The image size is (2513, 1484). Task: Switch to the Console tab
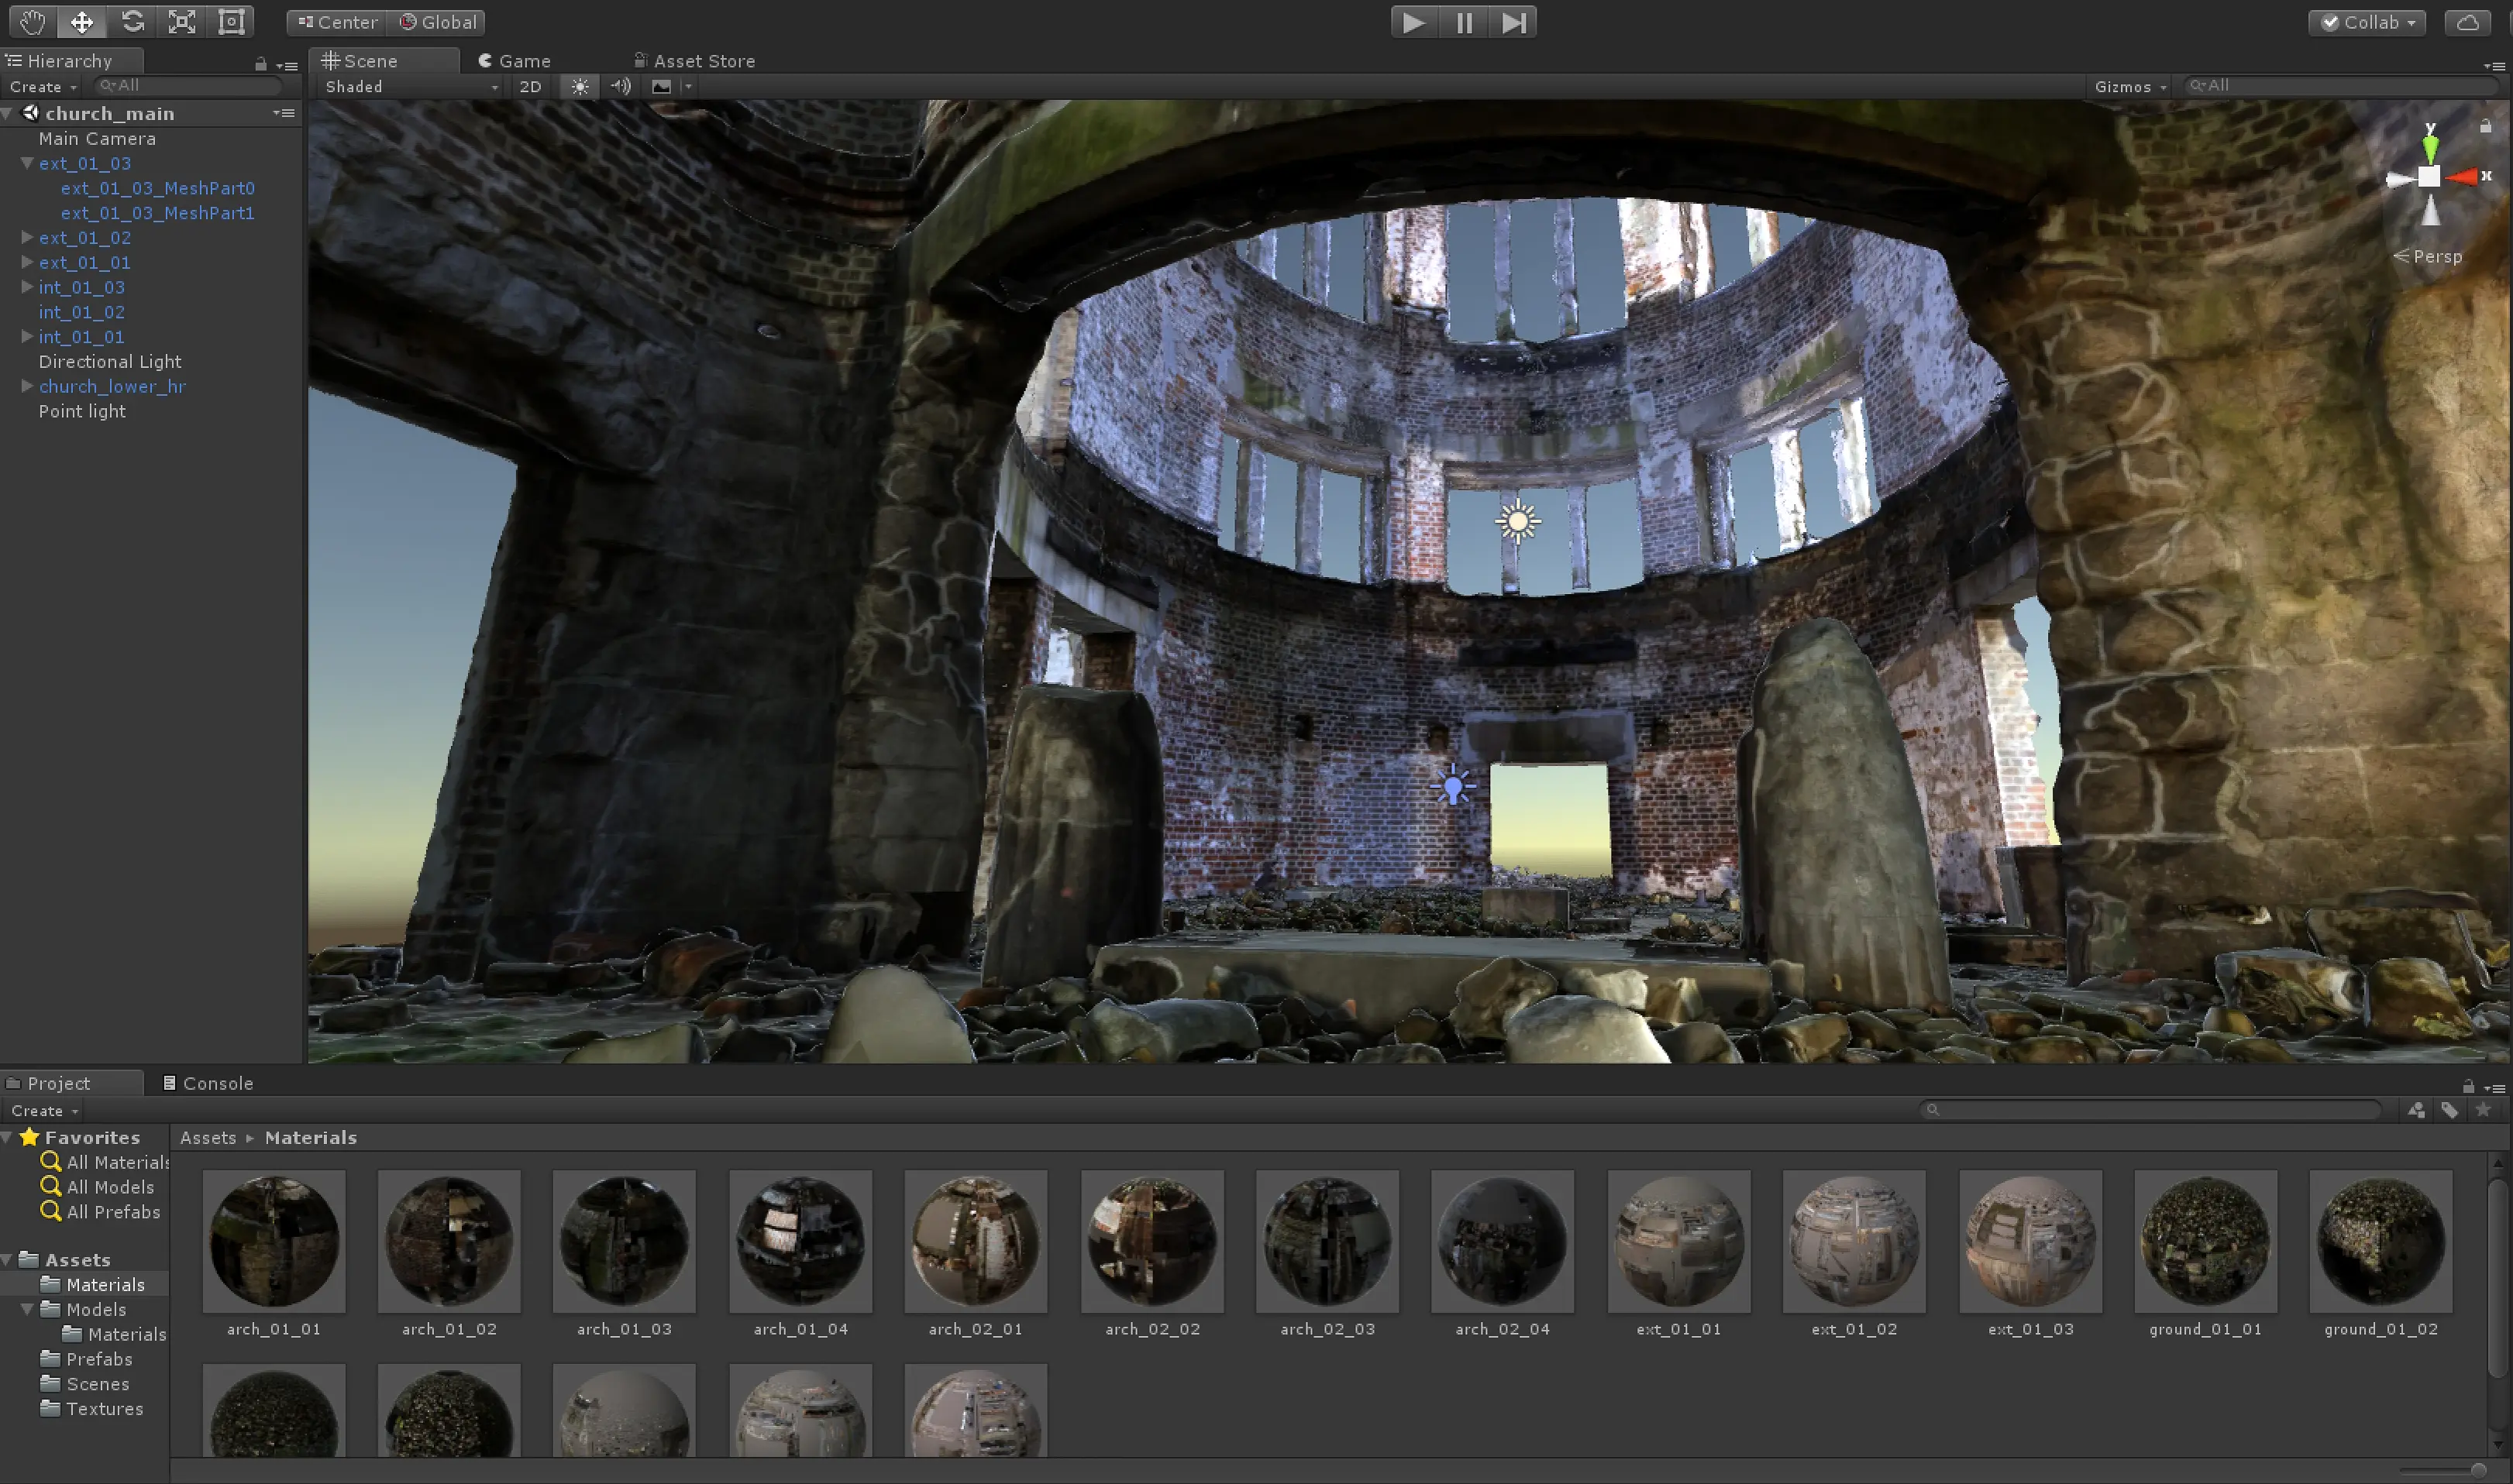pos(208,1083)
